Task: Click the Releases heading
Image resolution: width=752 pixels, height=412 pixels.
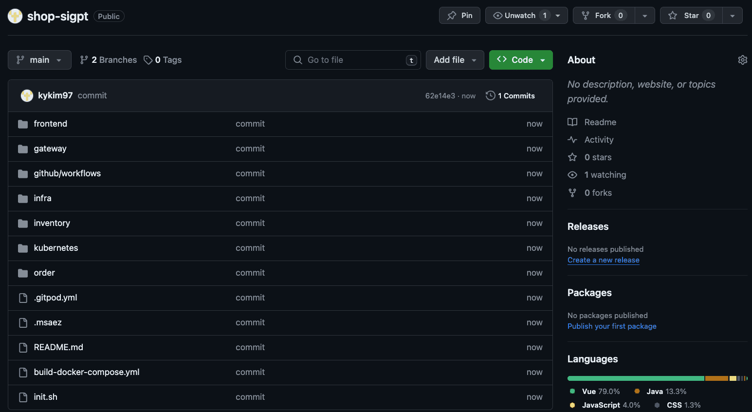Action: tap(588, 226)
